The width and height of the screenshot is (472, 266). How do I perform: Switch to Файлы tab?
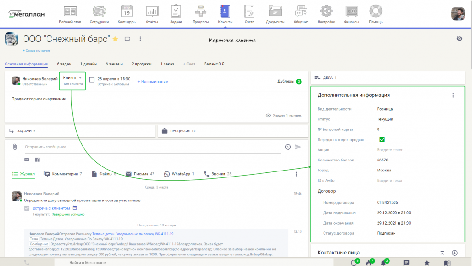[104, 174]
